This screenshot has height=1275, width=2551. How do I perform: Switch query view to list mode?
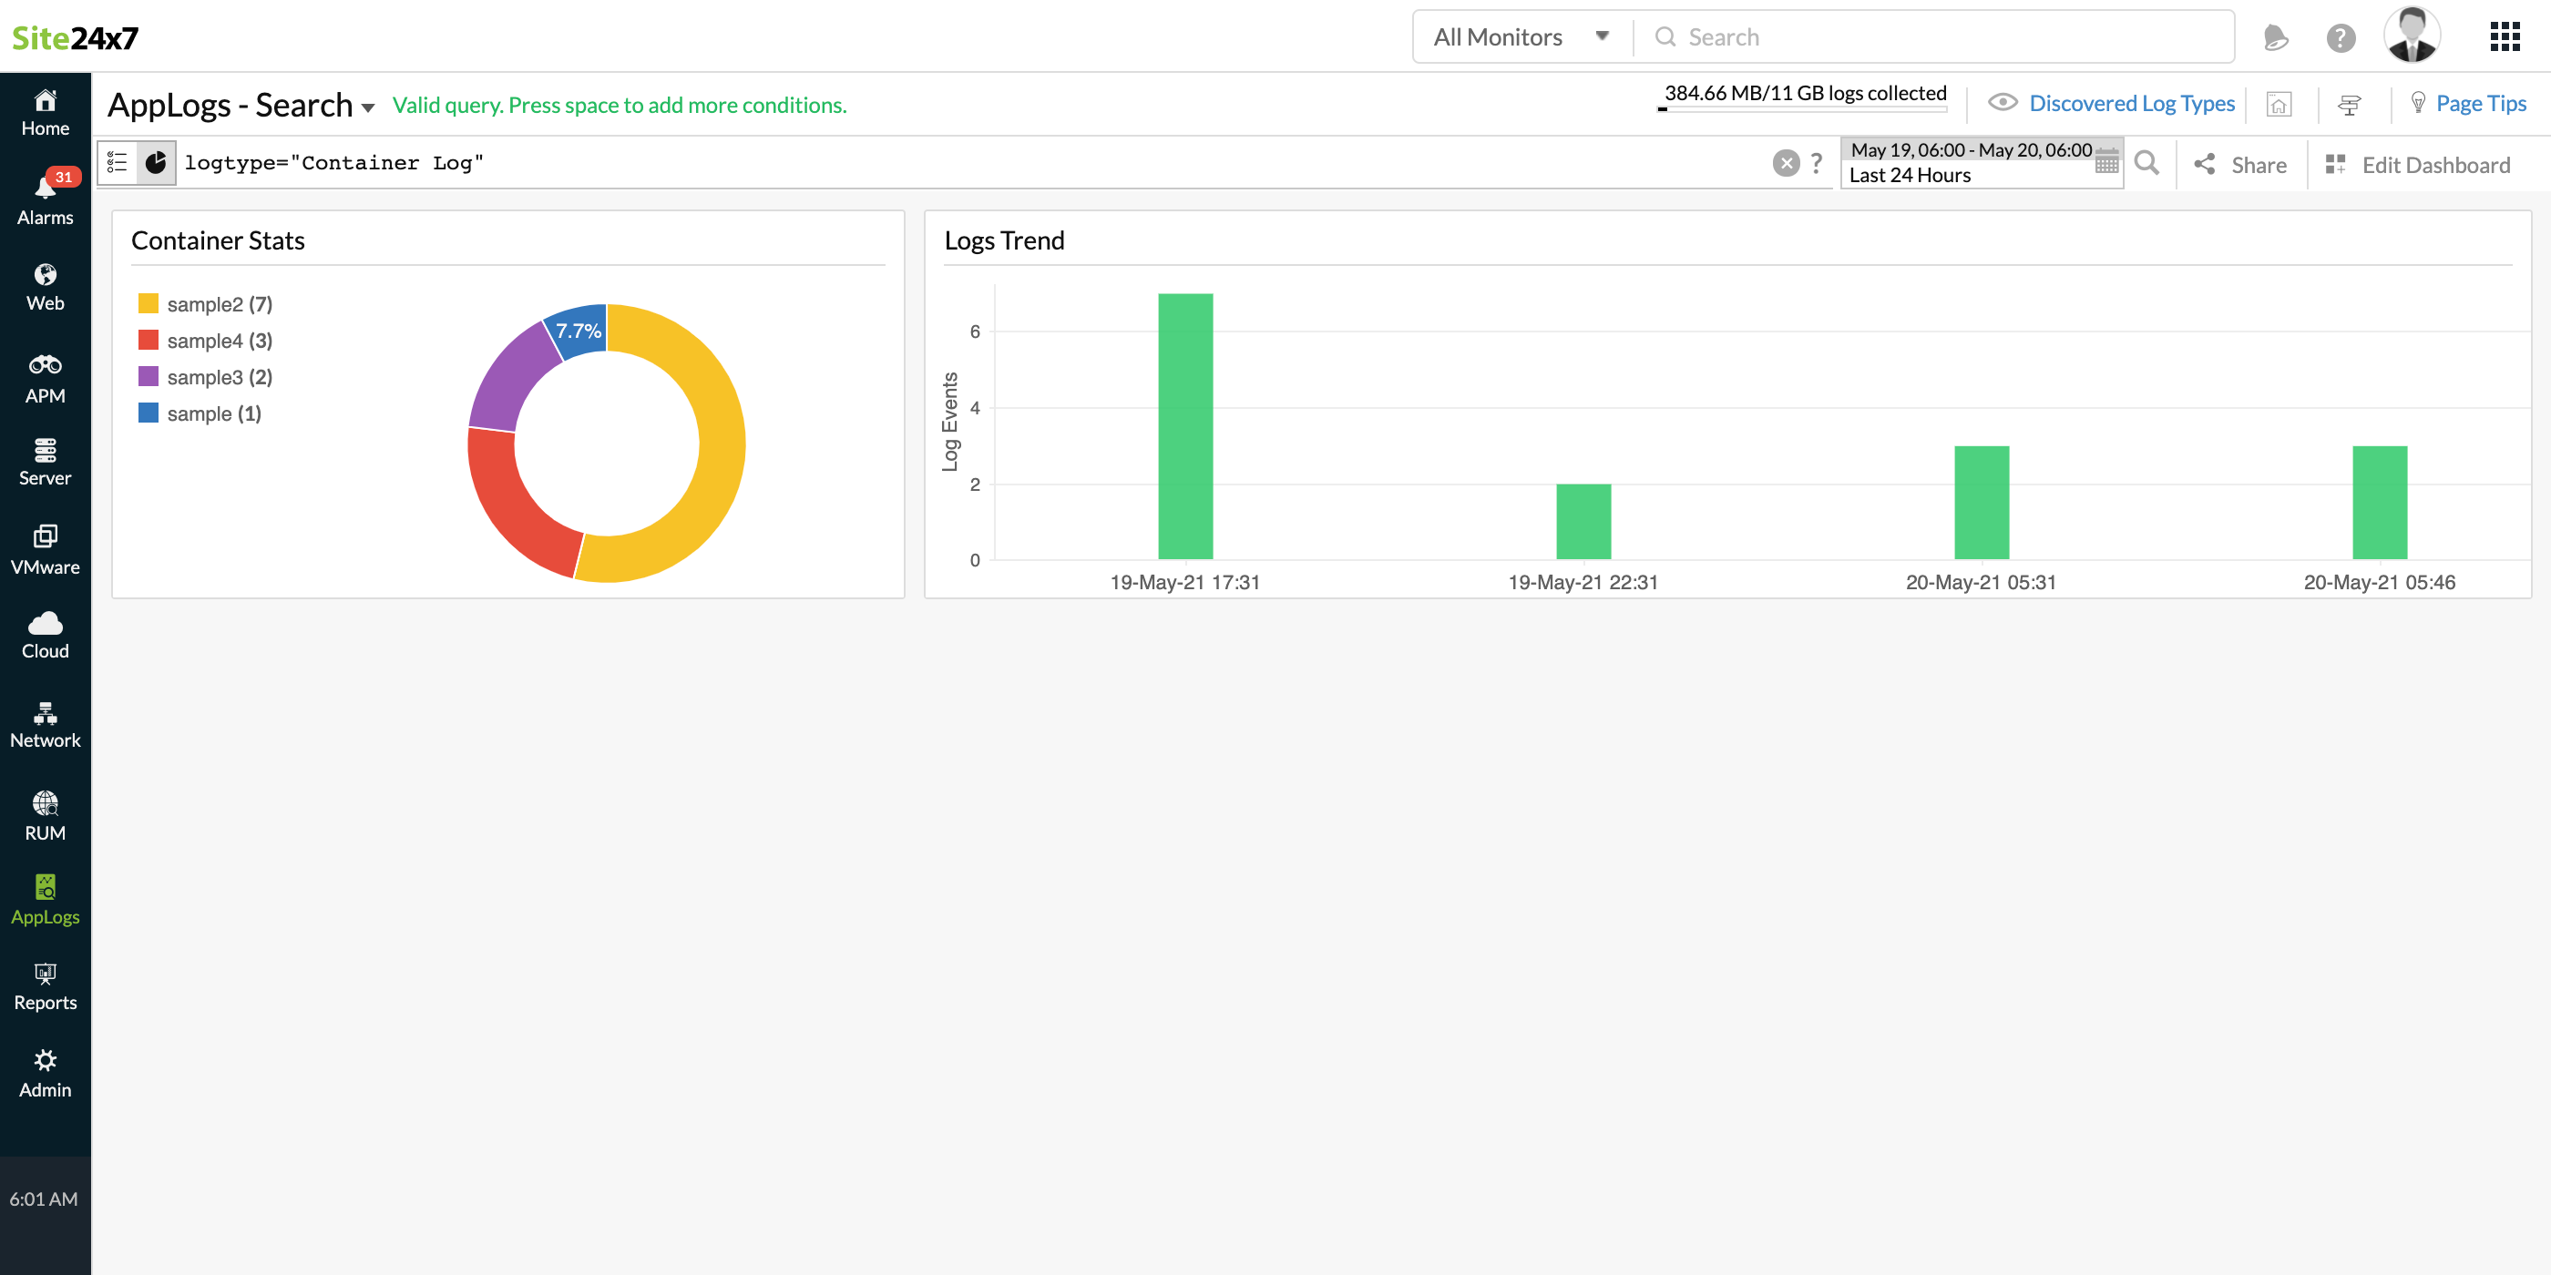(118, 161)
